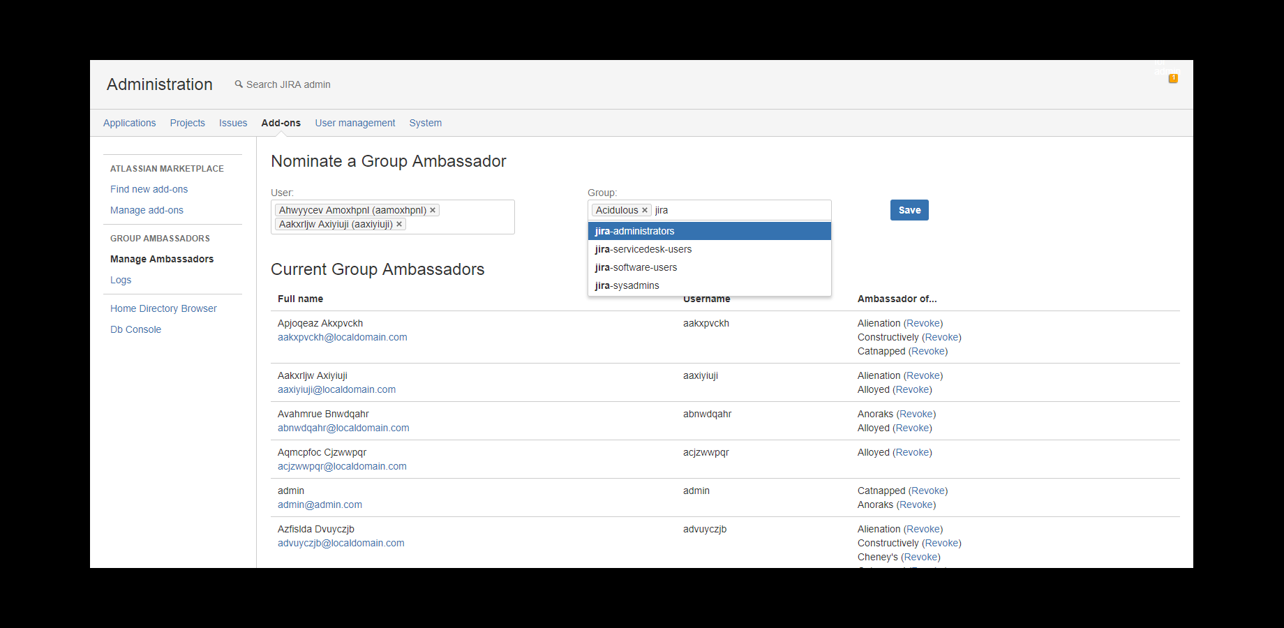Click the admin@admin.com email link
The height and width of the screenshot is (628, 1284).
320,504
